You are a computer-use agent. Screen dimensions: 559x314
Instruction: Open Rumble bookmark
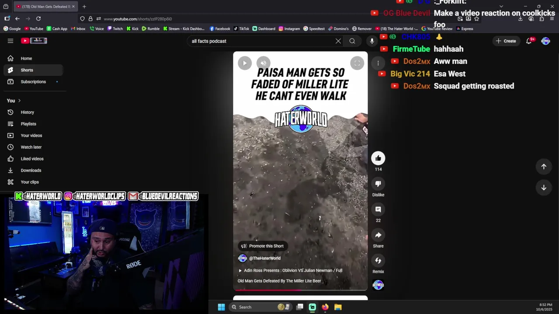(x=151, y=29)
